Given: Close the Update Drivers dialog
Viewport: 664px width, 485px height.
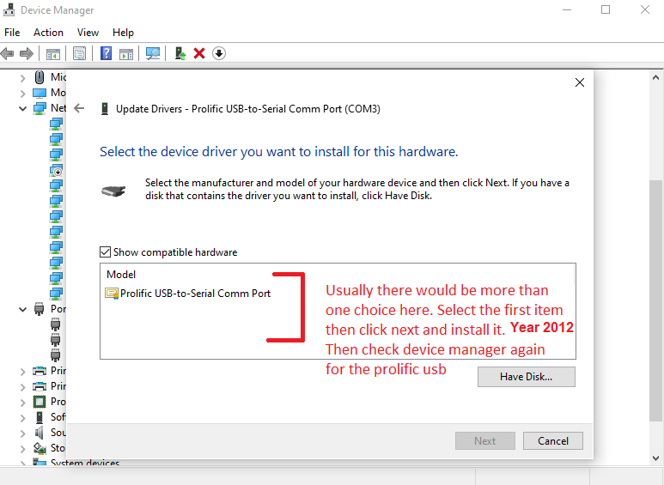Looking at the screenshot, I should tap(580, 82).
